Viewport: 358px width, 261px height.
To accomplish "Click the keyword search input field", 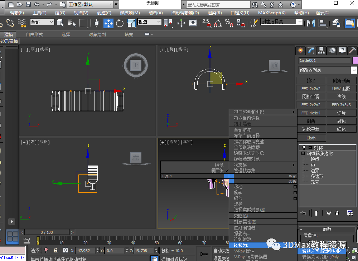I will tap(218, 5).
